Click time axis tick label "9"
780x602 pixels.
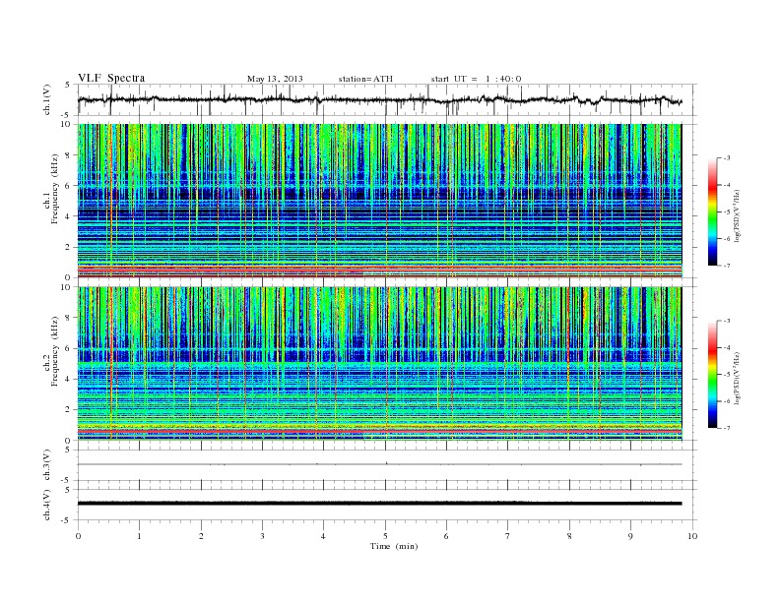click(x=630, y=536)
